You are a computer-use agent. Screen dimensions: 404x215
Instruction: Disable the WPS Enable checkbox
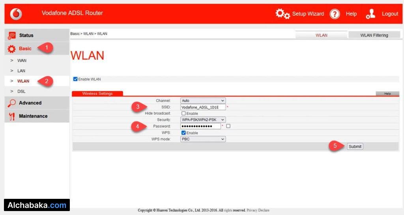point(183,133)
